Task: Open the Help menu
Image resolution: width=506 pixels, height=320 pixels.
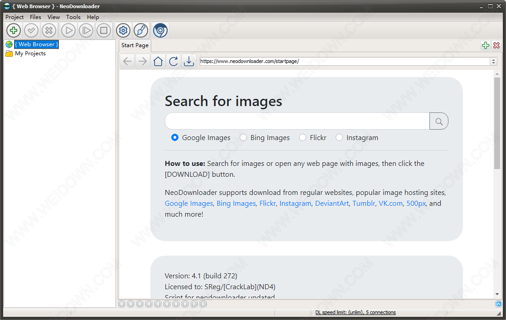Action: pyautogui.click(x=93, y=17)
